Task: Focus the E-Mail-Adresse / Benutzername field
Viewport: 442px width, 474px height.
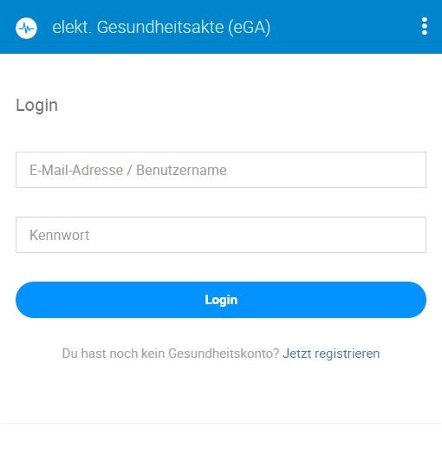Action: pos(221,170)
